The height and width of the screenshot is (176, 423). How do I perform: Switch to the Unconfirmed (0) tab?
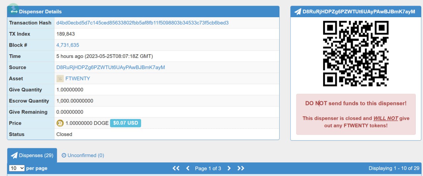(83, 155)
